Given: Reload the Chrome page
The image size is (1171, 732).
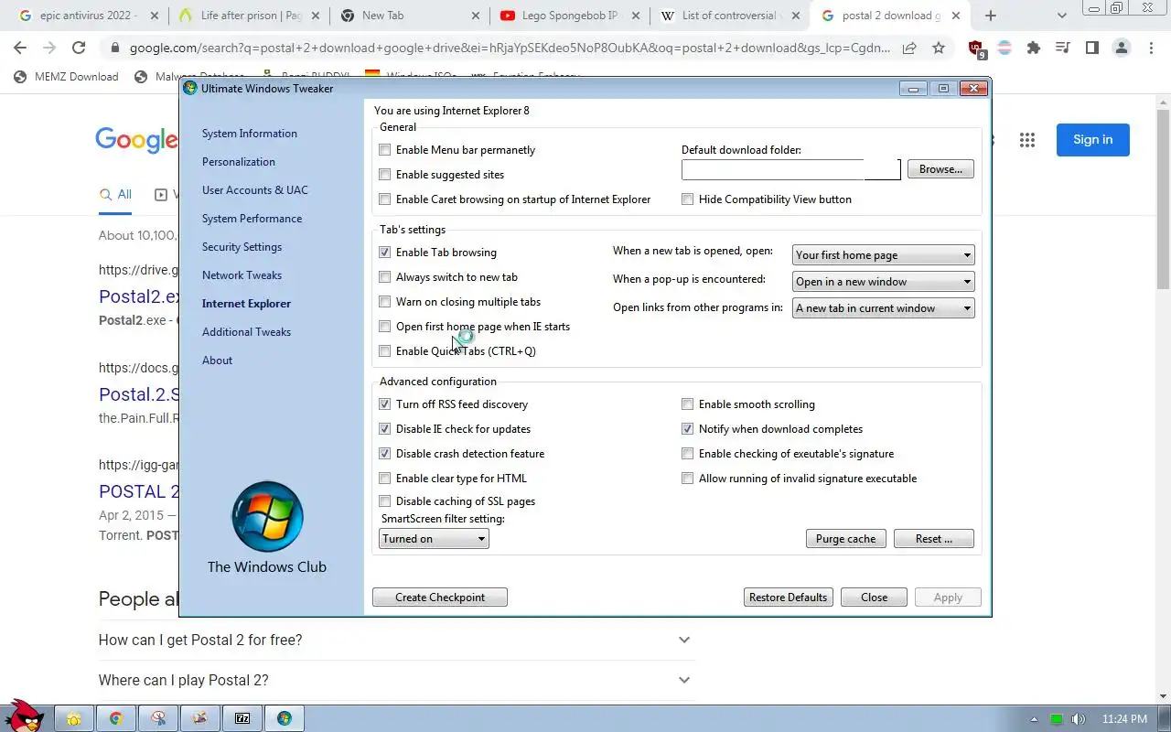Looking at the screenshot, I should click(79, 48).
